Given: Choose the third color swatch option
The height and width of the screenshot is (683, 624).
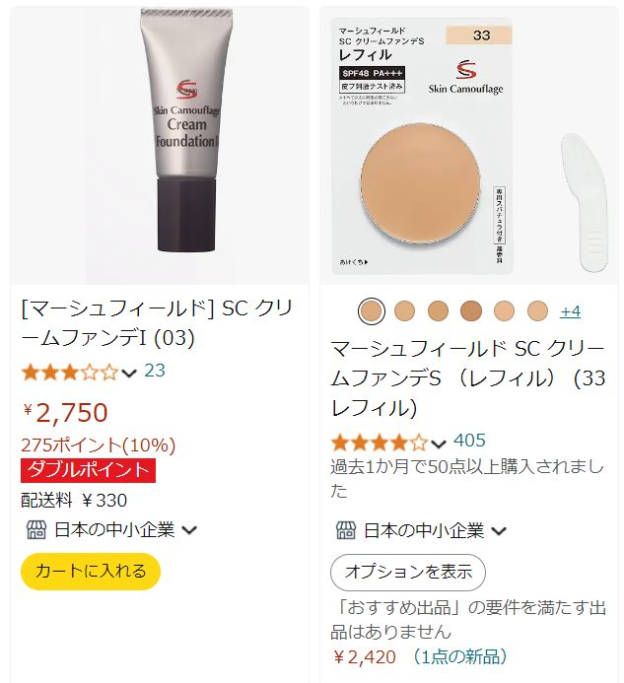Looking at the screenshot, I should tap(438, 311).
